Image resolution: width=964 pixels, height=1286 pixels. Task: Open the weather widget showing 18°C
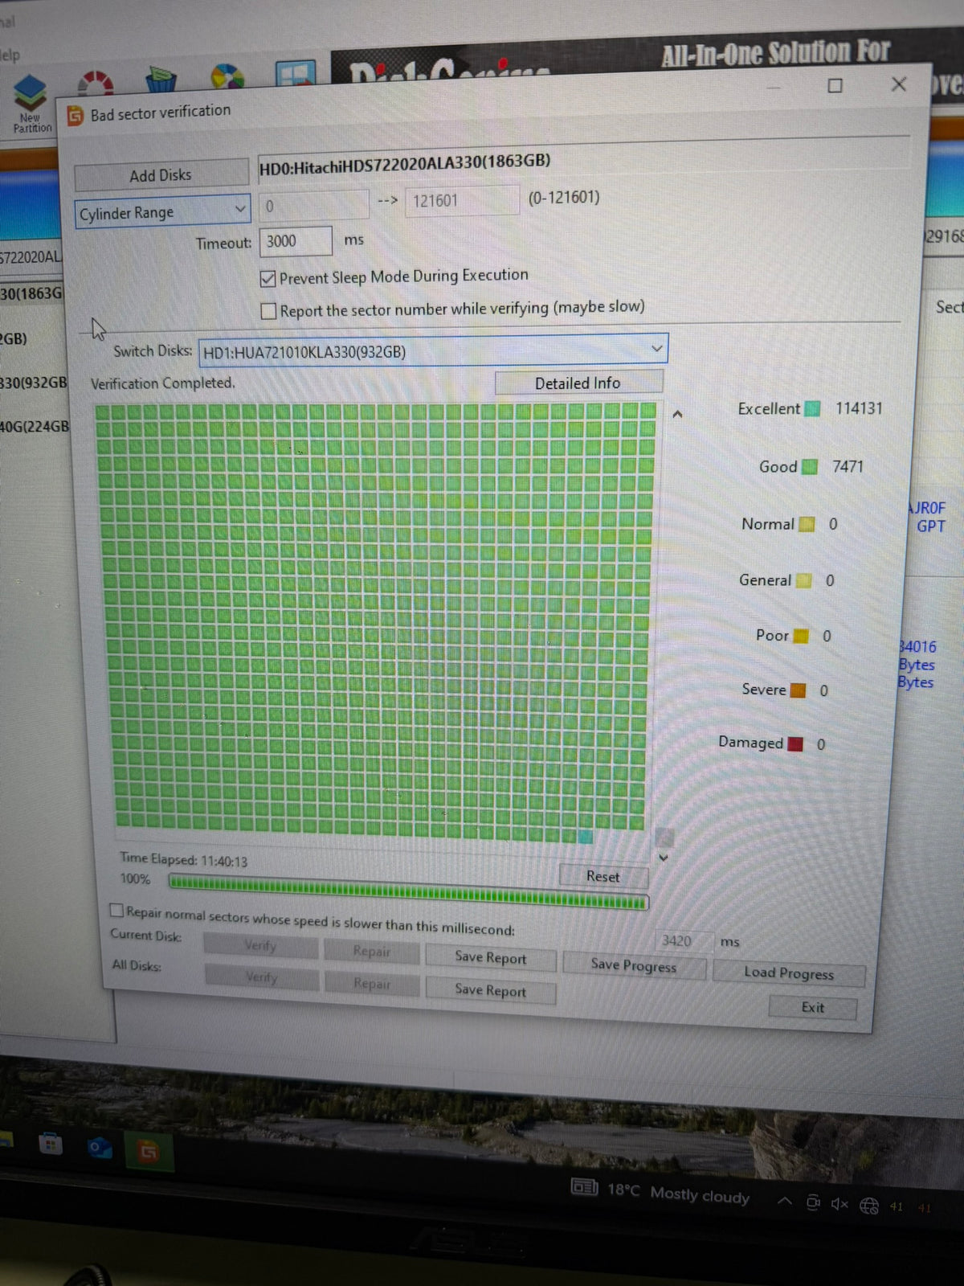660,1191
